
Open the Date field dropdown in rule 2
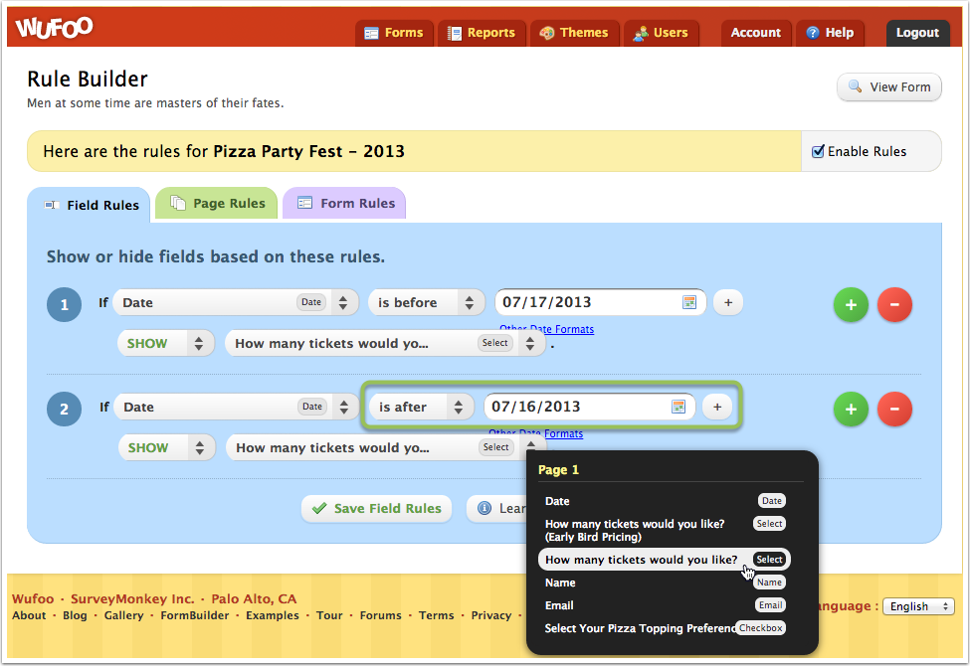tap(237, 407)
